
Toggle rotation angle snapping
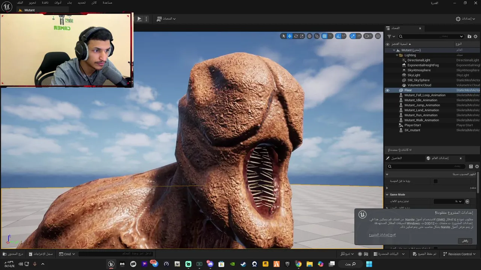(338, 36)
